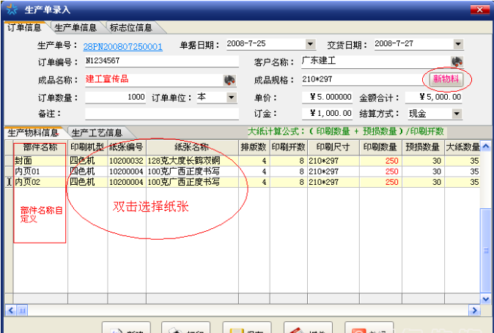Image resolution: width=494 pixels, height=333 pixels.
Task: Click the 印刷数量 column header
Action: pos(380,147)
